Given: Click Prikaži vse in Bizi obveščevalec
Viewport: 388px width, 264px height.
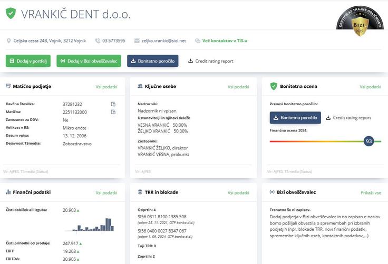Looking at the screenshot, I should click(371, 192).
